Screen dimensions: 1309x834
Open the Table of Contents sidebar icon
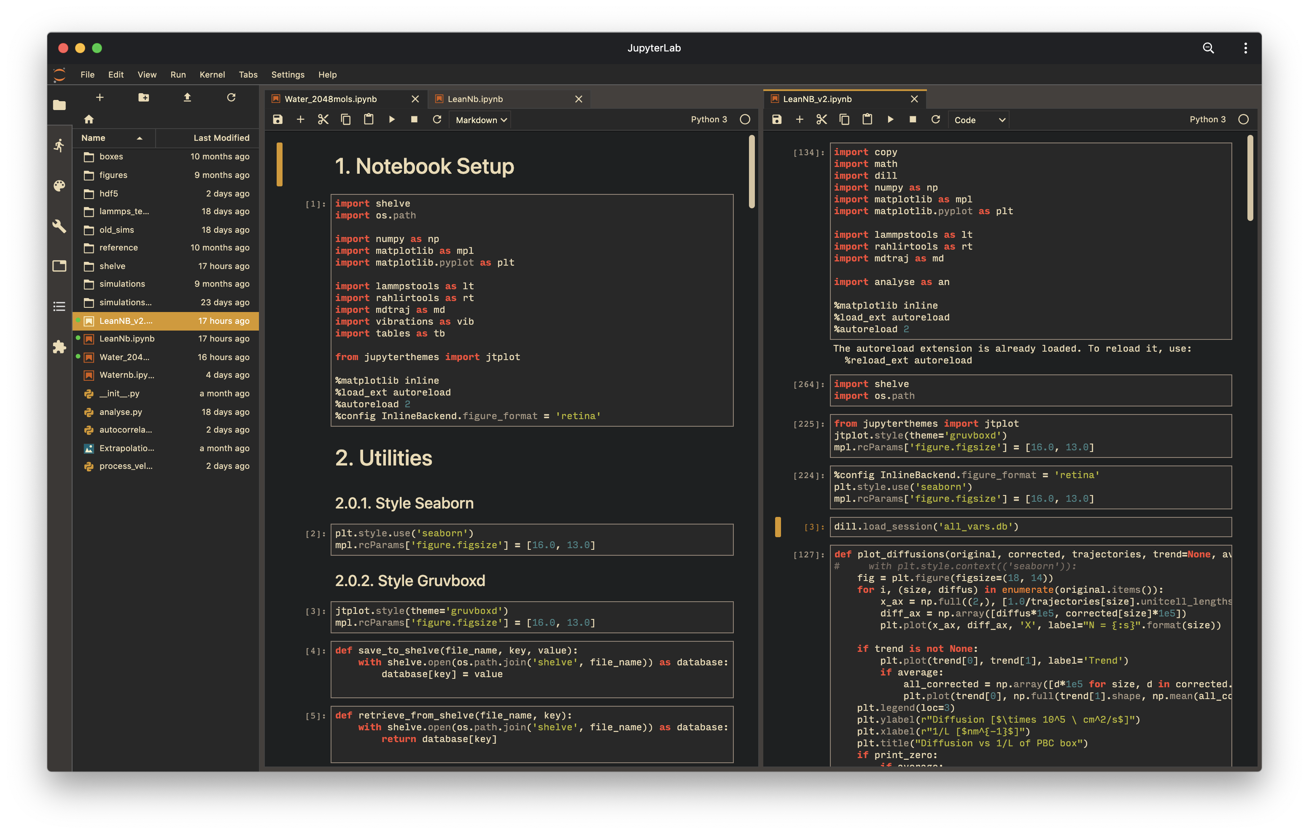(59, 307)
